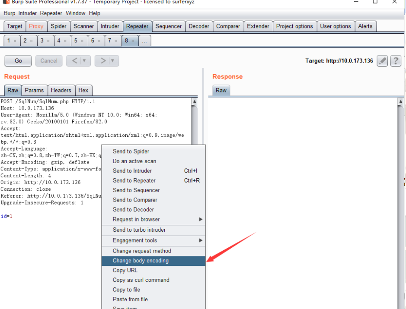Close Repeater tab 3 with its x
Screen dimensions: 406x309
click(48, 41)
